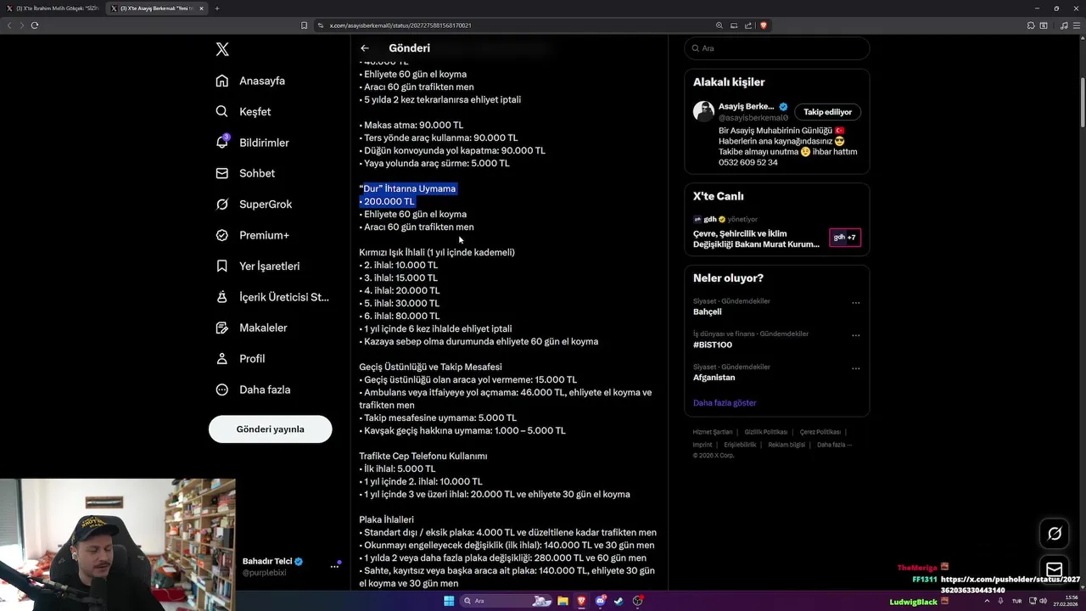The height and width of the screenshot is (611, 1086).
Task: Open Yer İşaretleri bookmarks
Action: coord(258,266)
